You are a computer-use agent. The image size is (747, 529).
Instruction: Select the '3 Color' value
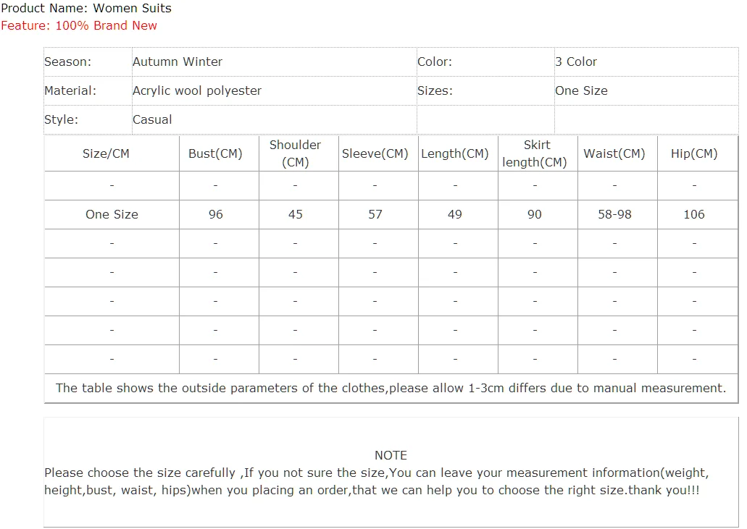[576, 62]
